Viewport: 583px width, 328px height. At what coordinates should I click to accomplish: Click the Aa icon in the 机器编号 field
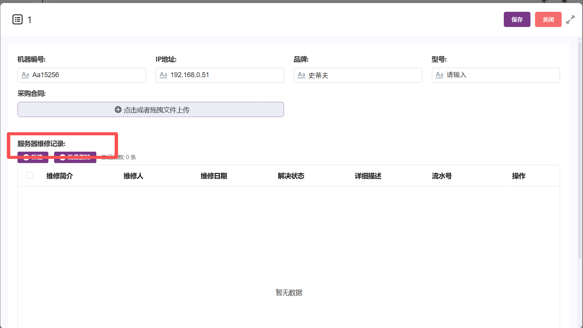[26, 75]
